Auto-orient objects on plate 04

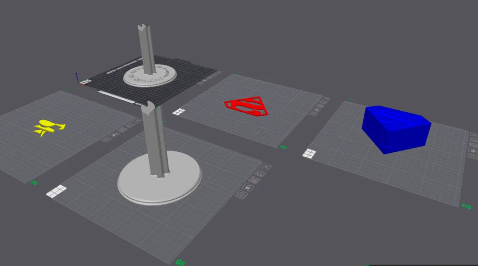(x=130, y=125)
